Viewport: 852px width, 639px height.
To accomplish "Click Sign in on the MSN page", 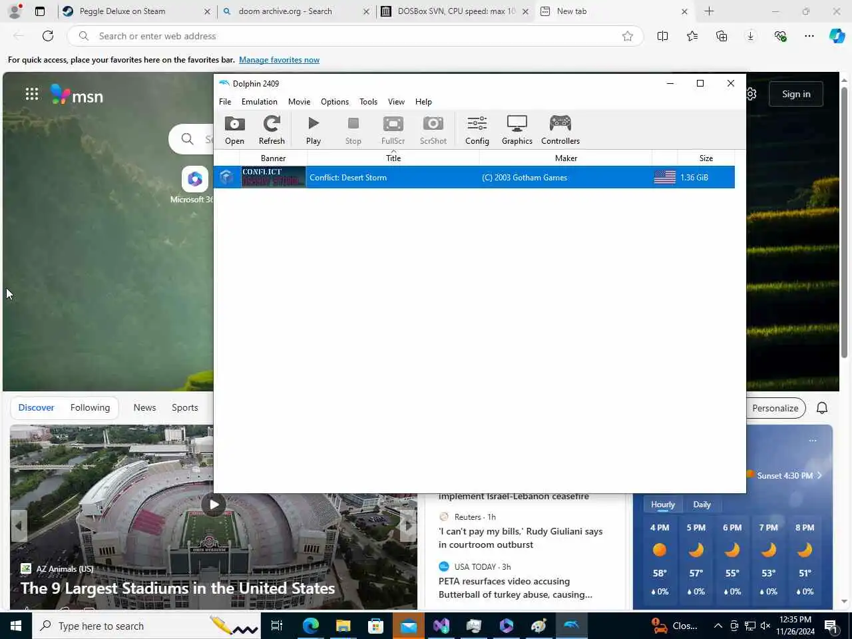I will [796, 94].
